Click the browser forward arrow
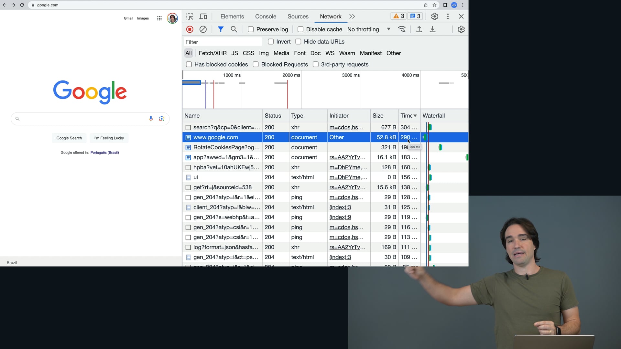This screenshot has width=621, height=349. tap(13, 5)
